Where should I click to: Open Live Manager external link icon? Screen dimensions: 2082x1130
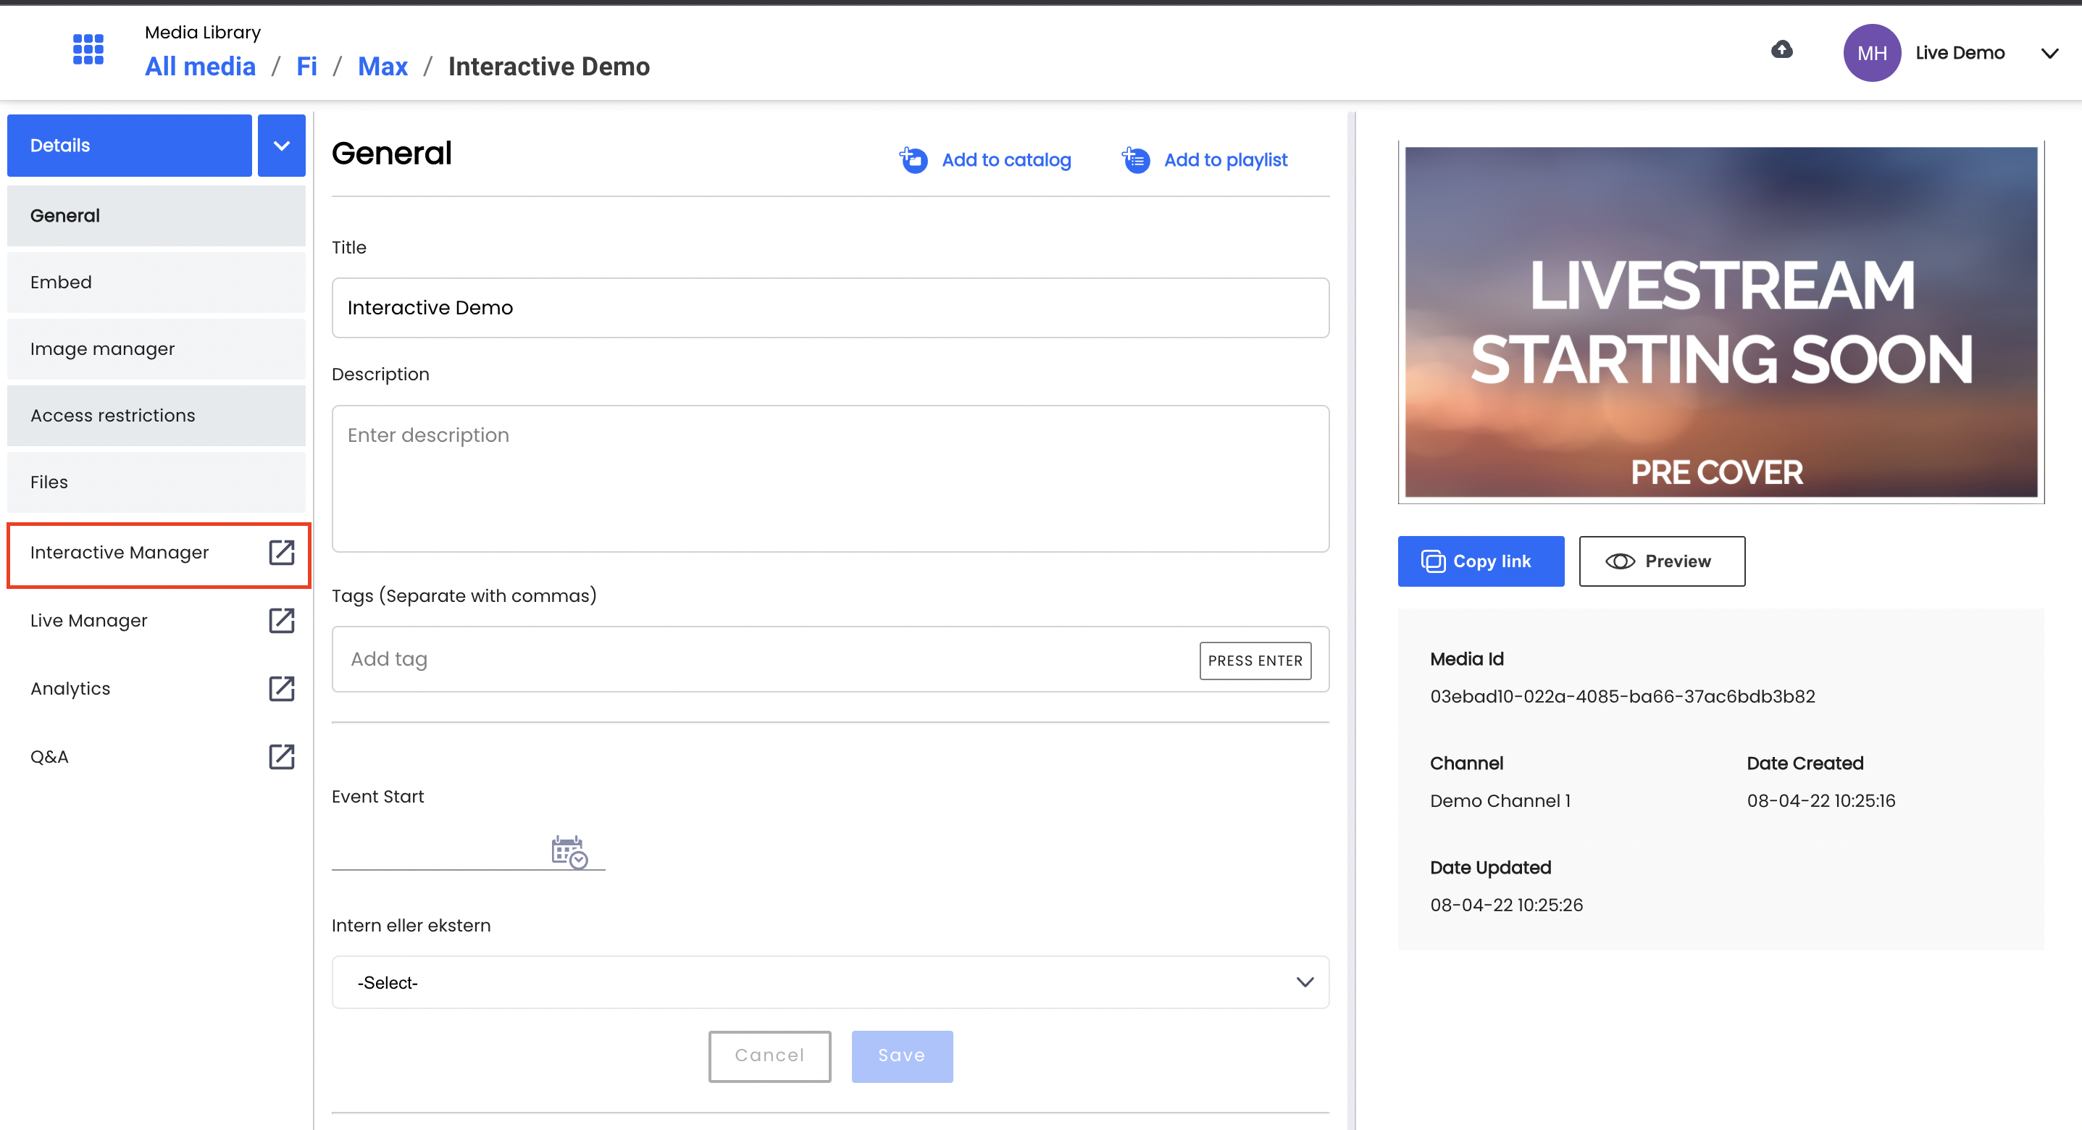point(281,621)
